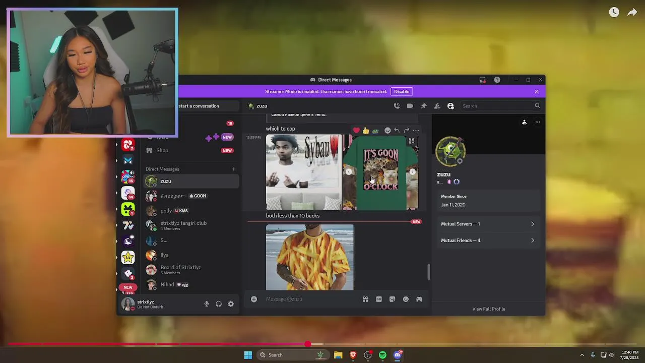Open File Explorer from the taskbar
Image resolution: width=645 pixels, height=363 pixels.
pyautogui.click(x=338, y=355)
